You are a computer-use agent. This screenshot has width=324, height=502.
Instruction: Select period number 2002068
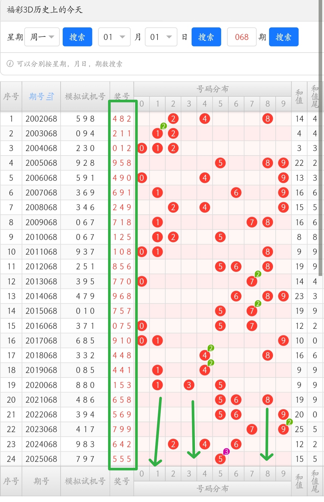coord(41,119)
